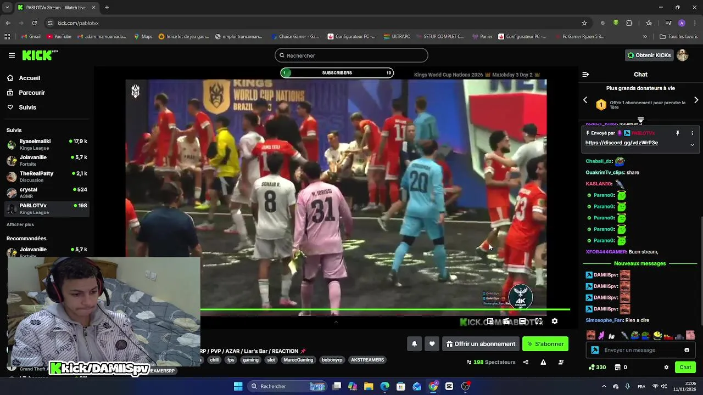The width and height of the screenshot is (703, 395).
Task: Click the YouTube bookmark
Action: [x=59, y=37]
